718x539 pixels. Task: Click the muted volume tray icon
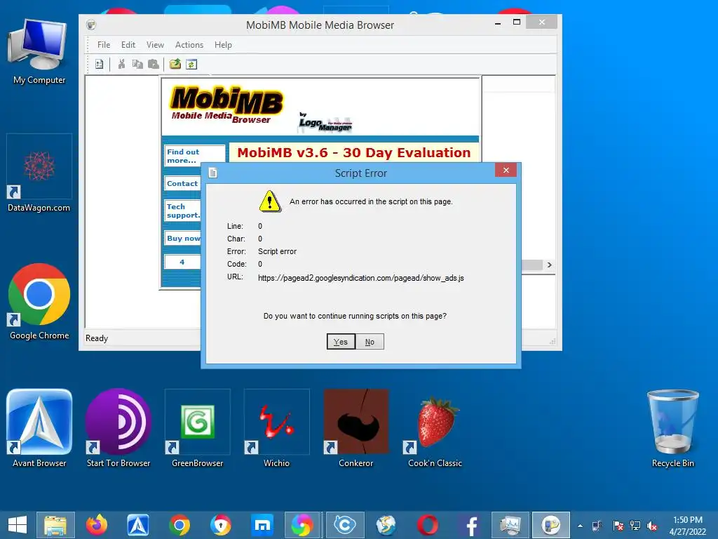pos(652,526)
